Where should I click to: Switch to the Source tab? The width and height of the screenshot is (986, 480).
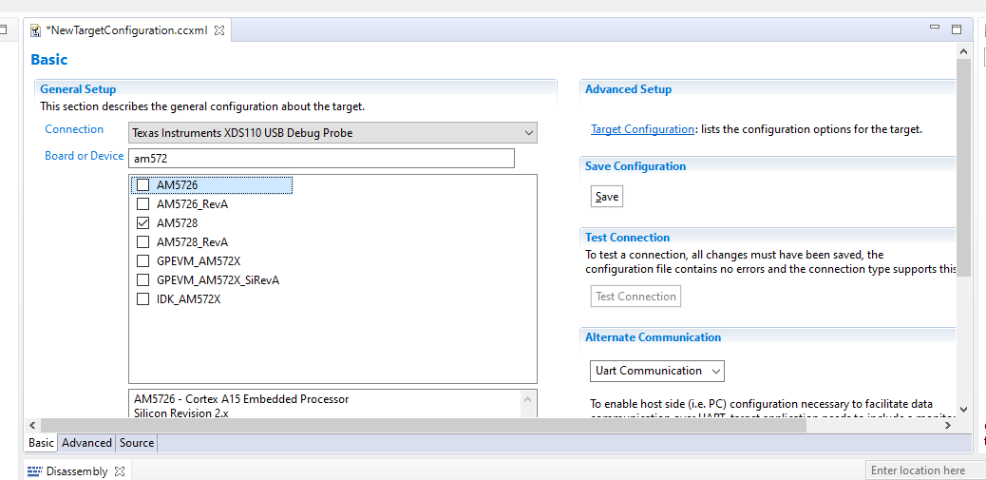coord(137,443)
